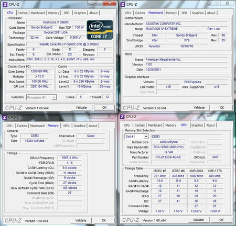
Task: Open the About tab in the SPD window
Action: tap(211, 125)
